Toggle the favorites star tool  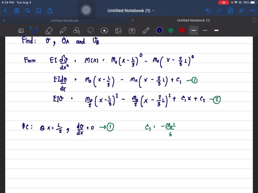tap(104, 30)
